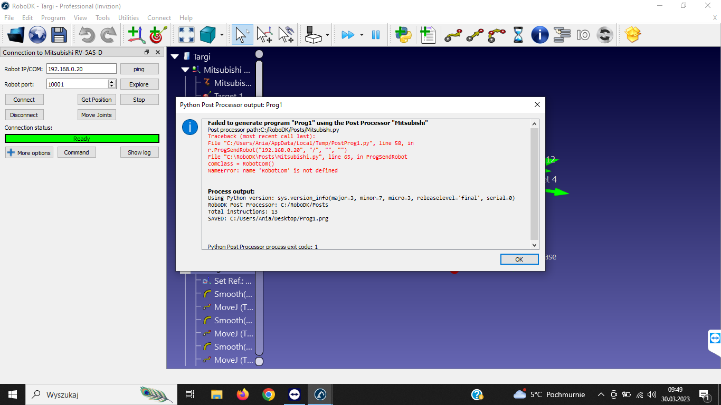Toggle the fast simulation button

tap(347, 35)
